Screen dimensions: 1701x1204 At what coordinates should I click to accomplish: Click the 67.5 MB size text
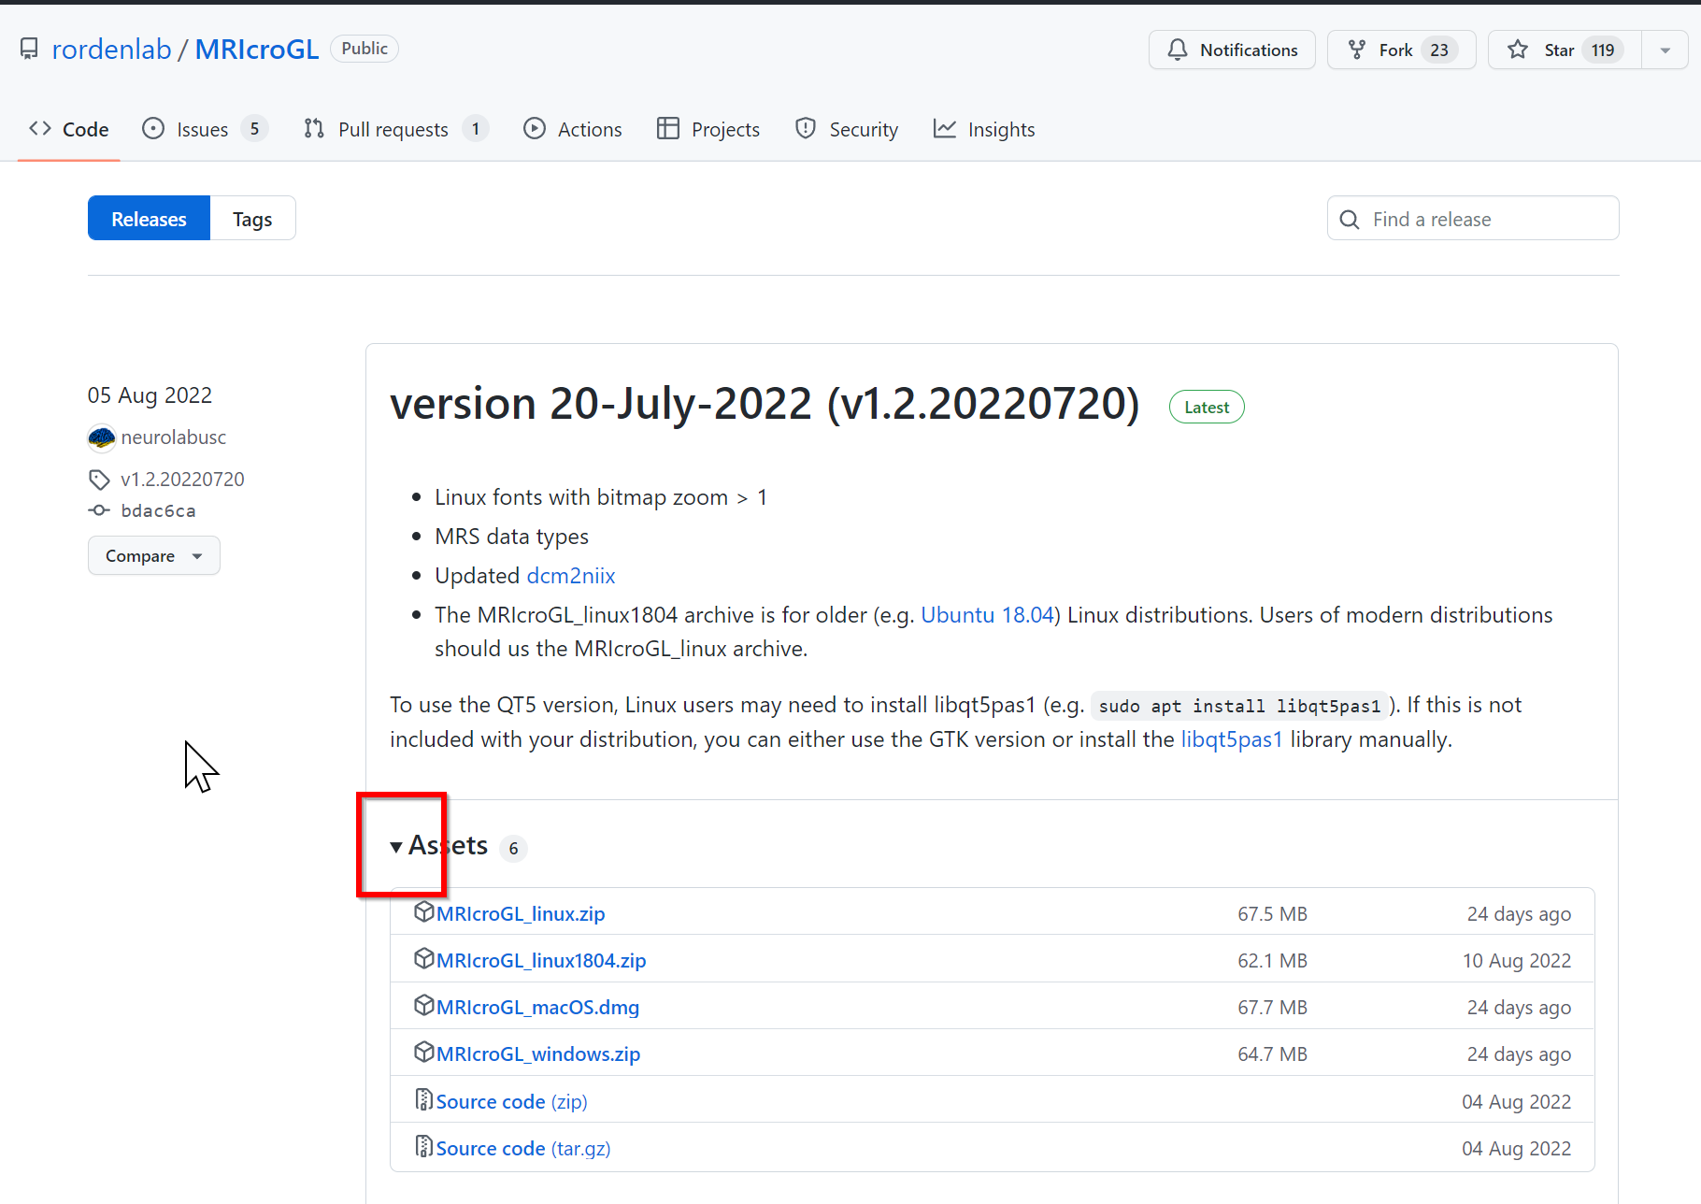click(x=1273, y=913)
